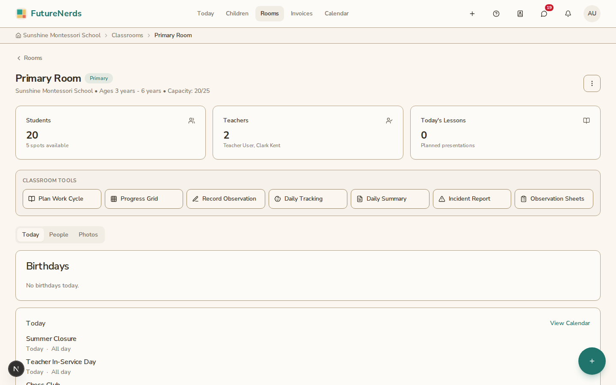Viewport: 616px width, 385px height.
Task: Open the contacts book icon in header
Action: (520, 14)
